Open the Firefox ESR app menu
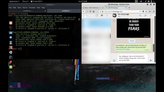The width and height of the screenshot is (164, 92). (36, 1)
